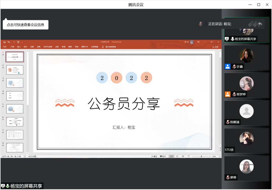Image resolution: width=272 pixels, height=190 pixels.
Task: Switch to the 动画 ribbon tab
Action: (39, 47)
